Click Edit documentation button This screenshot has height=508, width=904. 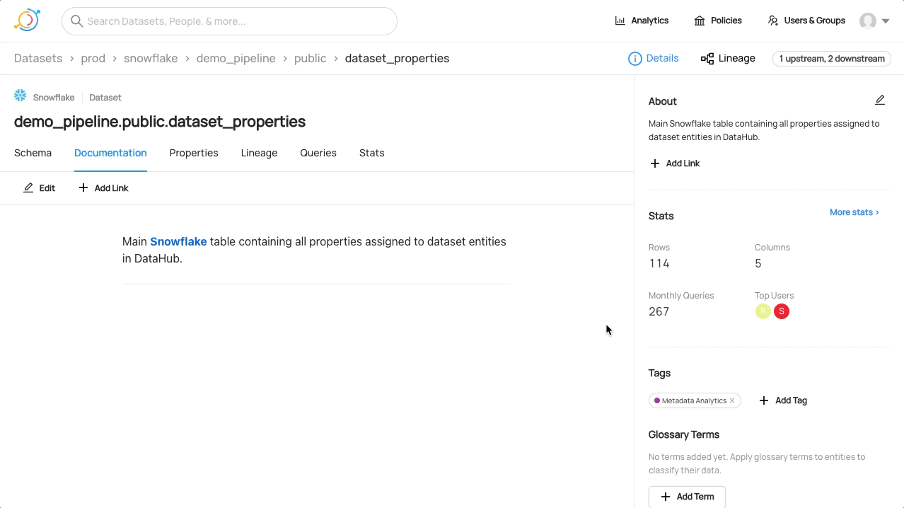[x=40, y=188]
